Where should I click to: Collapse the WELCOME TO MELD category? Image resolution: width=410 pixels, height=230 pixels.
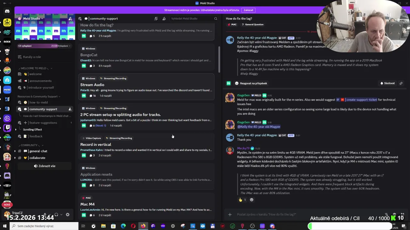[36, 68]
